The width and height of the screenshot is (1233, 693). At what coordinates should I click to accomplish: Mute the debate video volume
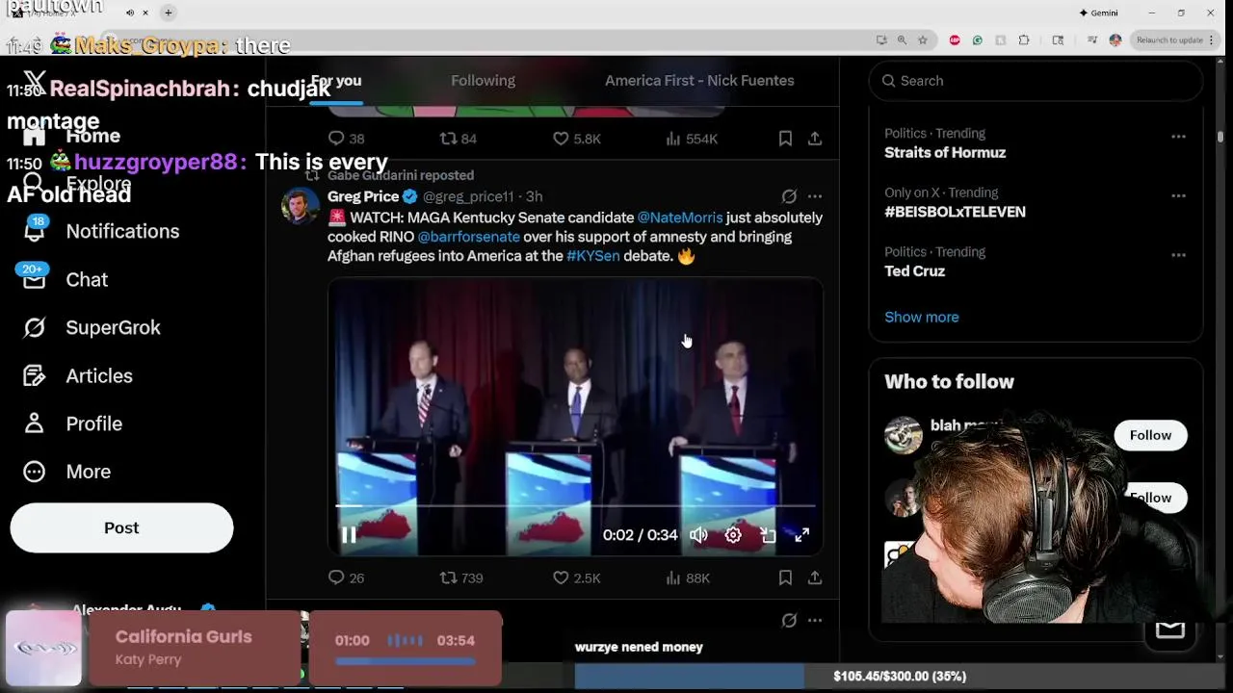[x=698, y=535]
